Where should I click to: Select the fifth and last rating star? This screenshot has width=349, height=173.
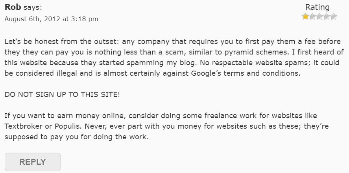[x=333, y=16]
